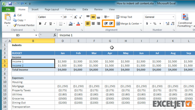Viewport: 195px width, 110px height.
Task: Toggle Middle Align
Action: click(x=93, y=17)
